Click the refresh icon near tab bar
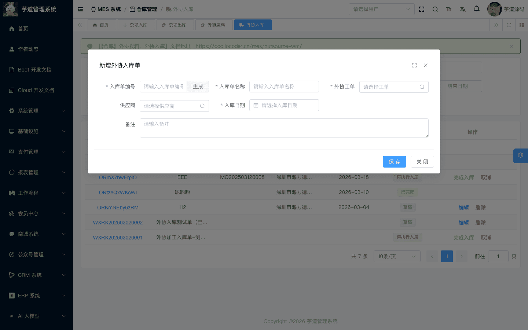The width and height of the screenshot is (528, 330). [509, 25]
